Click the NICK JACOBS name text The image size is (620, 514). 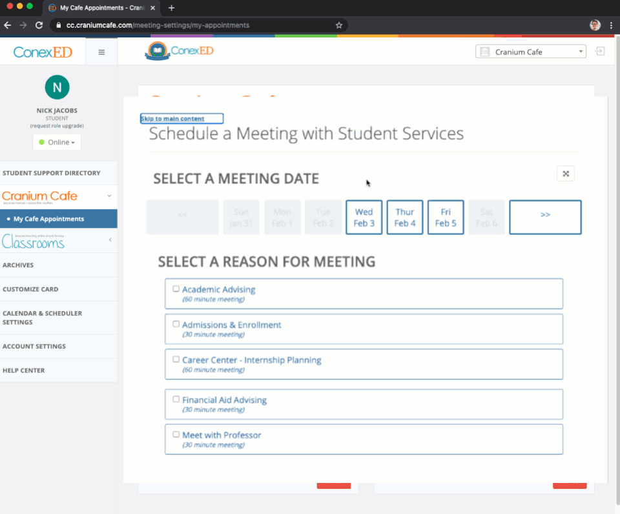[x=57, y=110]
